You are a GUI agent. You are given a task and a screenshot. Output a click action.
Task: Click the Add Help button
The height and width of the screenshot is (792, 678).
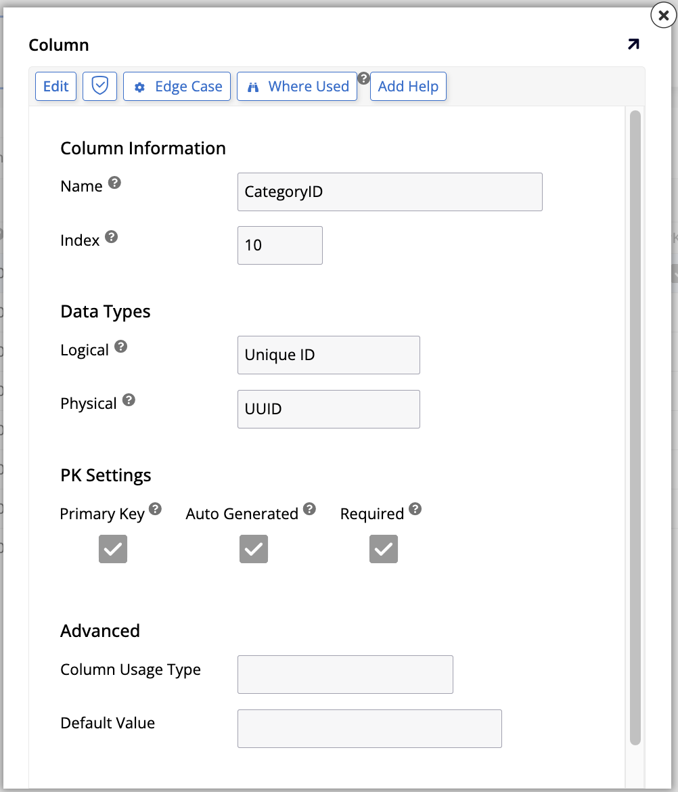coord(408,86)
